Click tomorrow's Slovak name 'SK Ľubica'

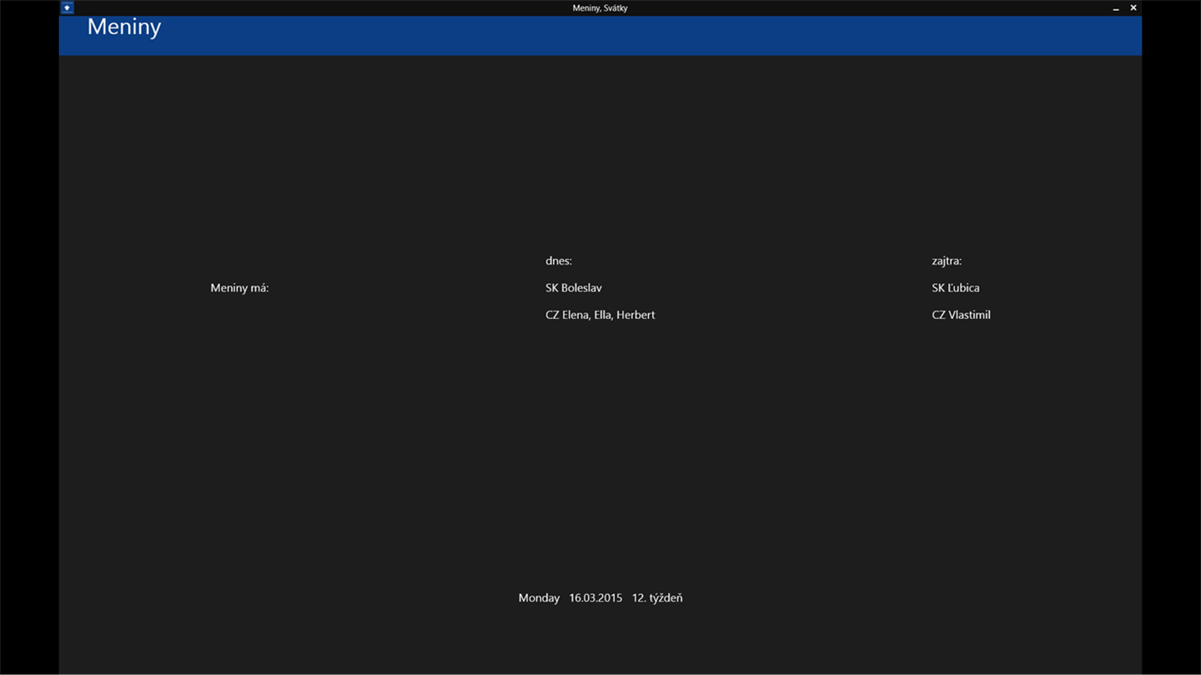956,287
